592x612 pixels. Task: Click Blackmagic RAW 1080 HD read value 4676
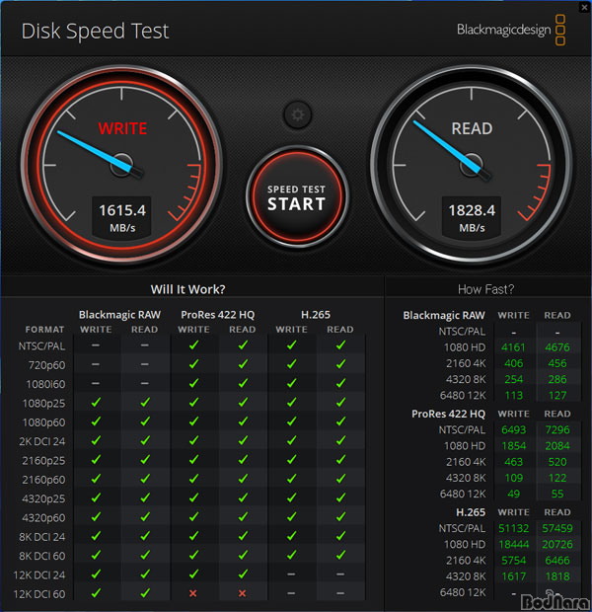click(x=557, y=347)
